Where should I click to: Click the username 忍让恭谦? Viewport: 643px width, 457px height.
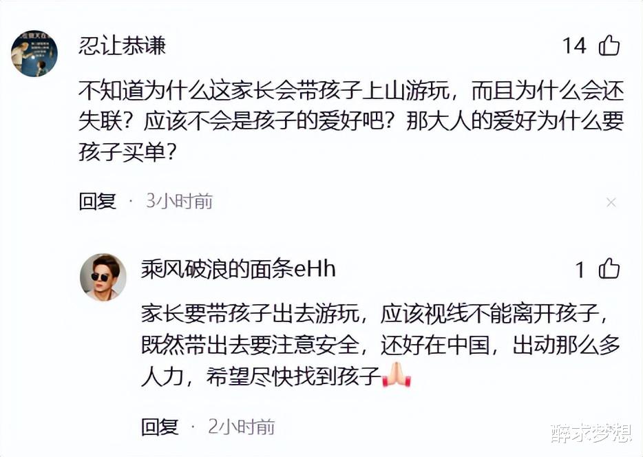coord(123,45)
